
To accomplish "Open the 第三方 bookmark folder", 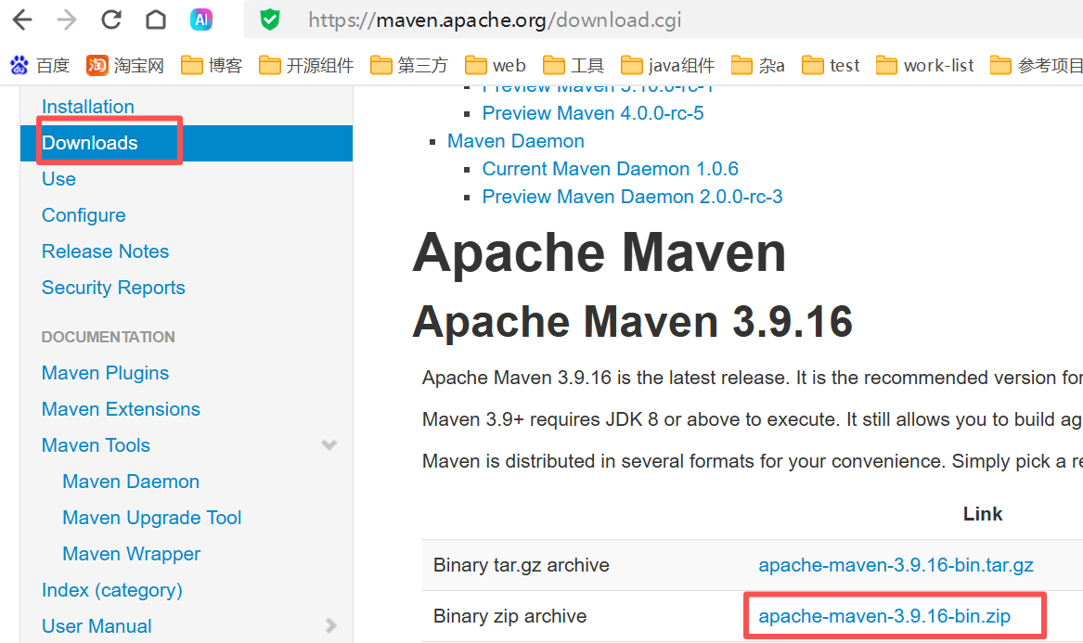I will coord(409,66).
